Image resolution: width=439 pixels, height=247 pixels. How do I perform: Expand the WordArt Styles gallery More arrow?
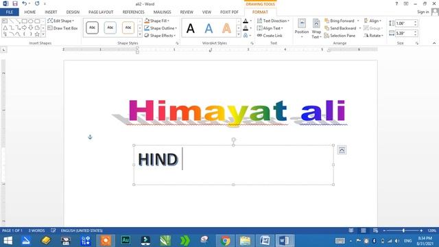click(239, 35)
